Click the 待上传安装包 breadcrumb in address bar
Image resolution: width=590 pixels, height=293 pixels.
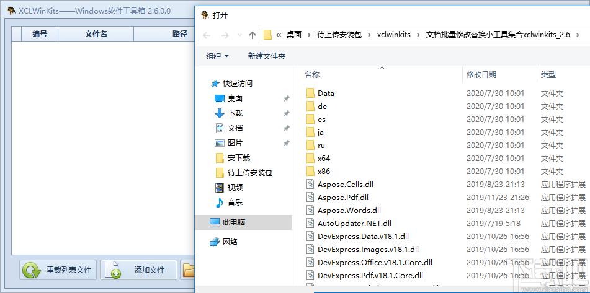click(339, 35)
